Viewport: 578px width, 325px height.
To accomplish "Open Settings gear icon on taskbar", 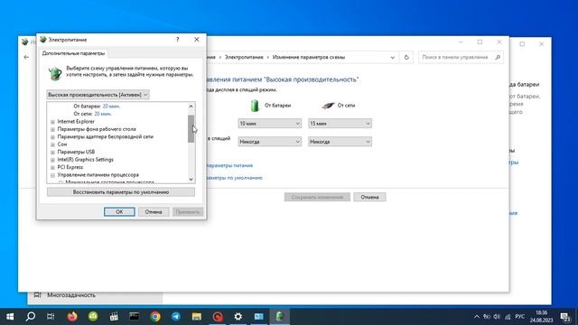I will point(238,317).
